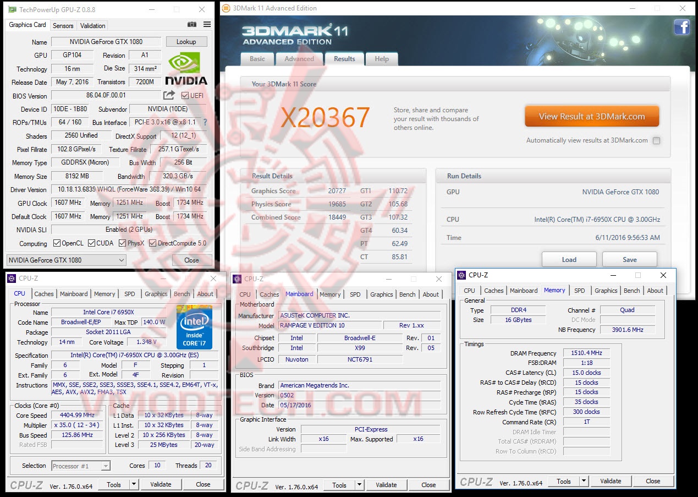
Task: Click the BIOS Version 86.04.0F.00.01 field
Action: tap(106, 95)
